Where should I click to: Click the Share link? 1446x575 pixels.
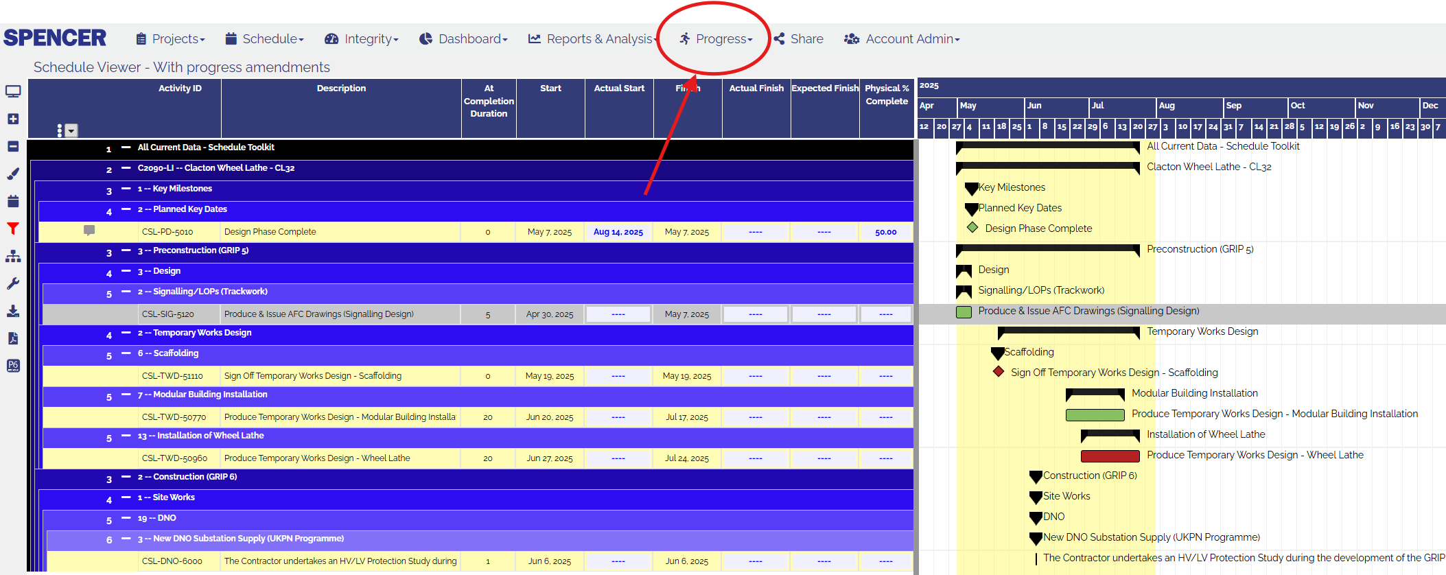(799, 39)
